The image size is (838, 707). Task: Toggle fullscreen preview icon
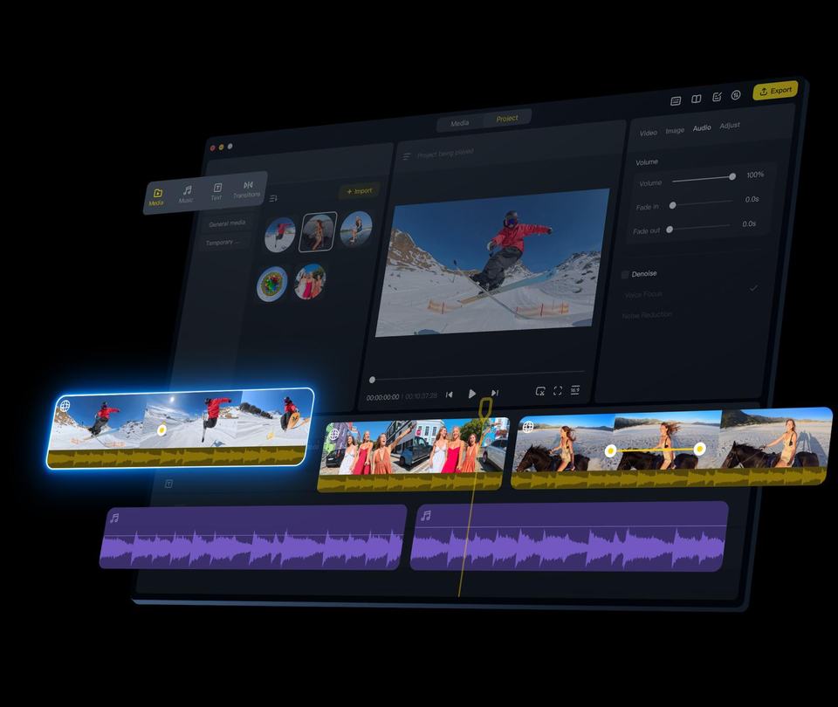pyautogui.click(x=558, y=391)
